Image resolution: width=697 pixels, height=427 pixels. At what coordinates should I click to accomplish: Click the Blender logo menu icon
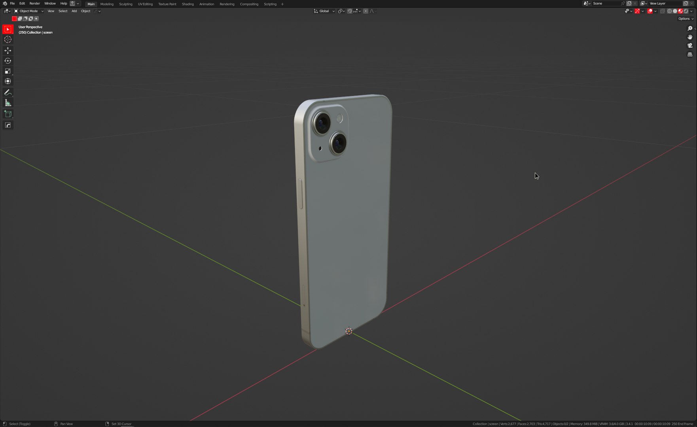5,4
